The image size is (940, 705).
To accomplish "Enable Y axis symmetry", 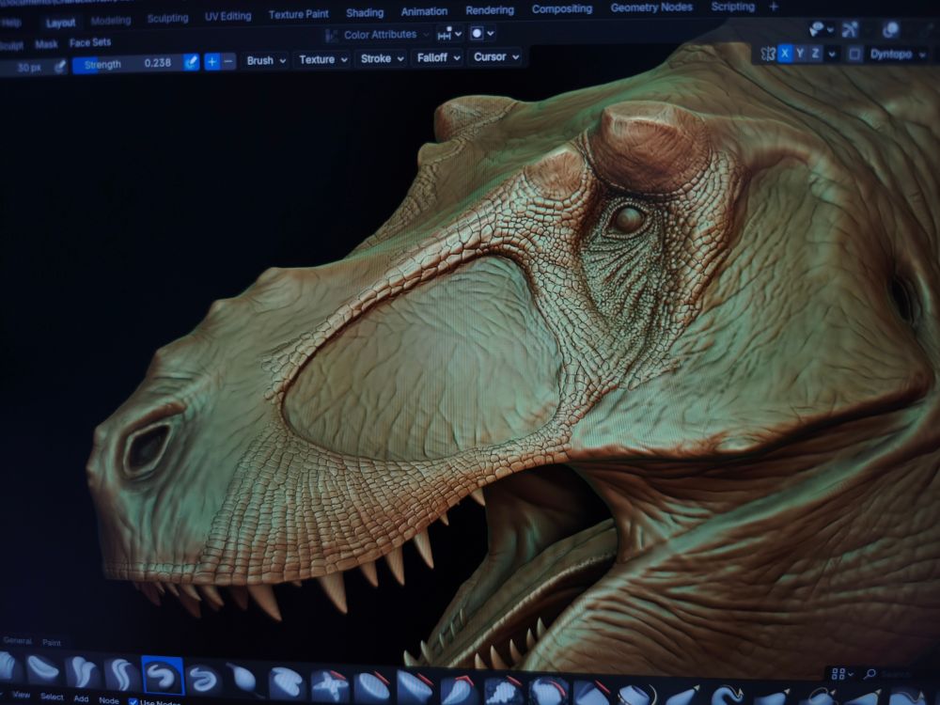I will 800,54.
